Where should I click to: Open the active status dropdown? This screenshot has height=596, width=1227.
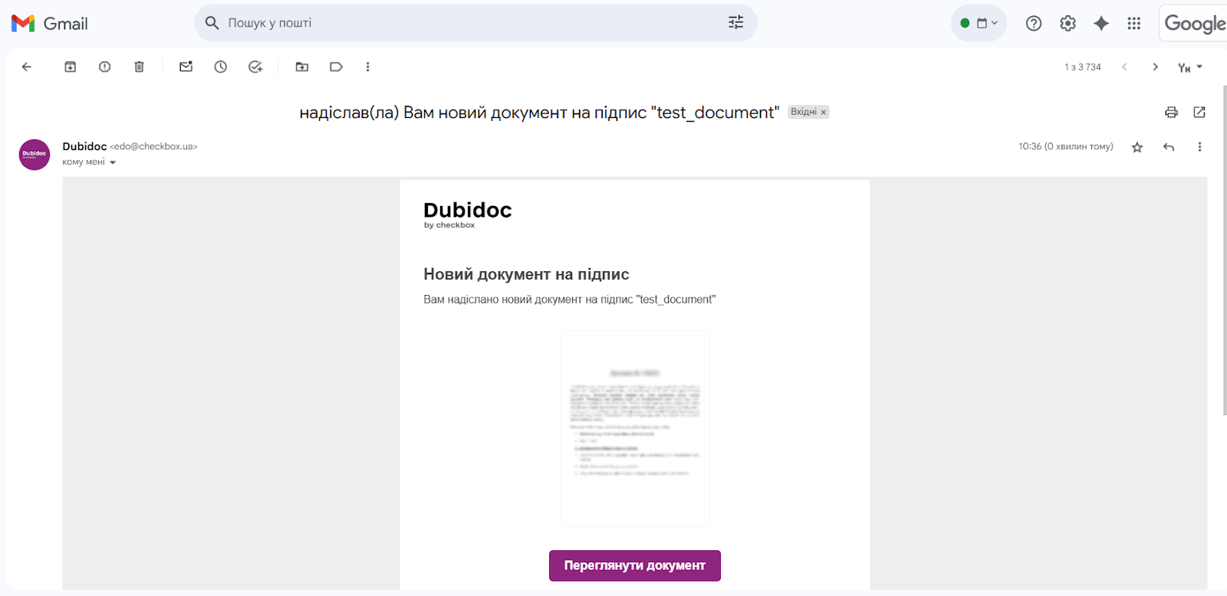coord(979,23)
